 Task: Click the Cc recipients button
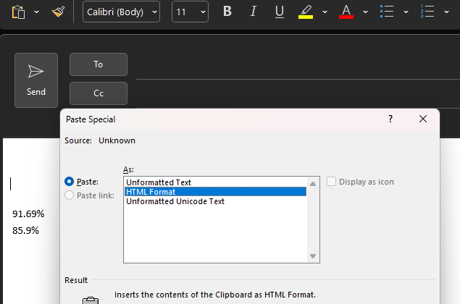[99, 93]
